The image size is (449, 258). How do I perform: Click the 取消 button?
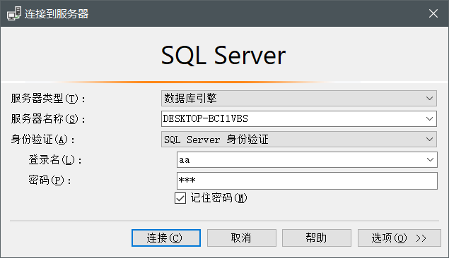tap(241, 238)
